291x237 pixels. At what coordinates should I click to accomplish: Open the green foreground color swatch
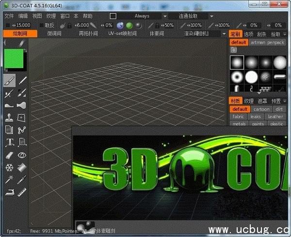(14, 58)
